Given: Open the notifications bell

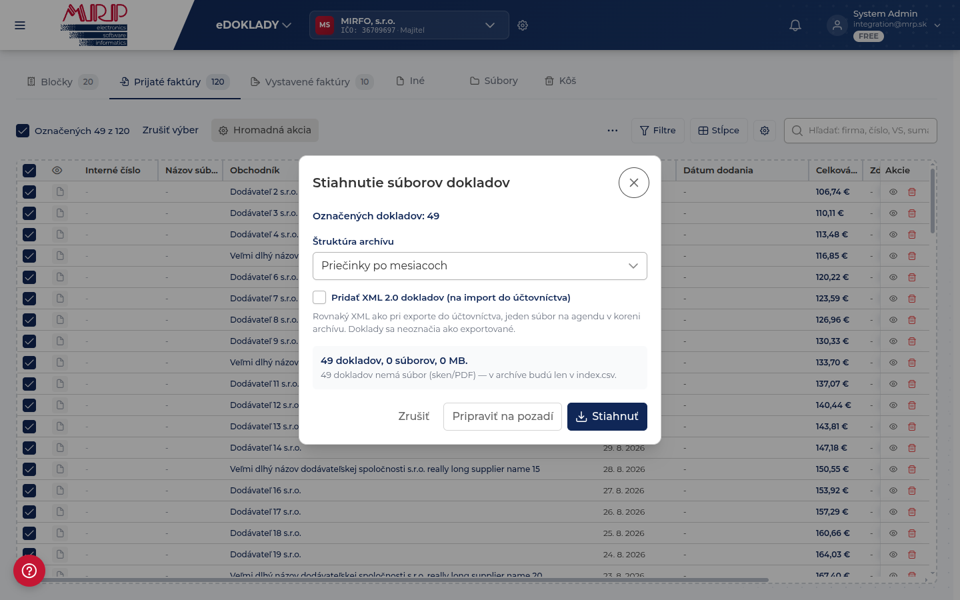Looking at the screenshot, I should pyautogui.click(x=795, y=25).
